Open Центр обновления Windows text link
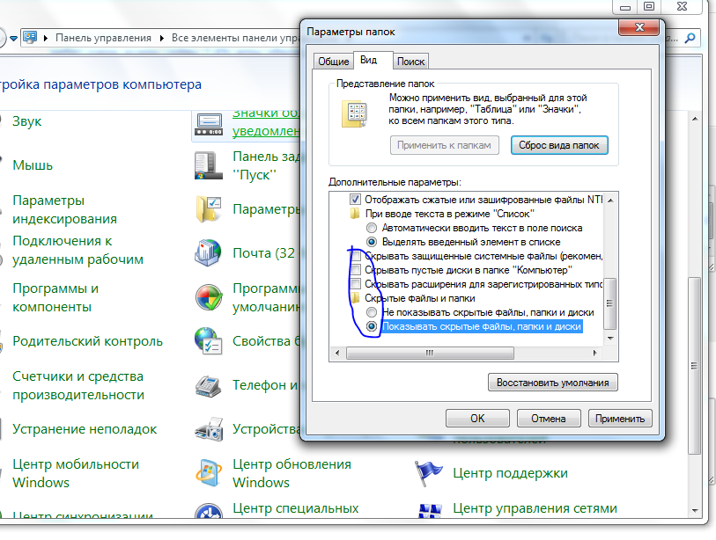Screen dimensions: 716x540 [x=292, y=473]
